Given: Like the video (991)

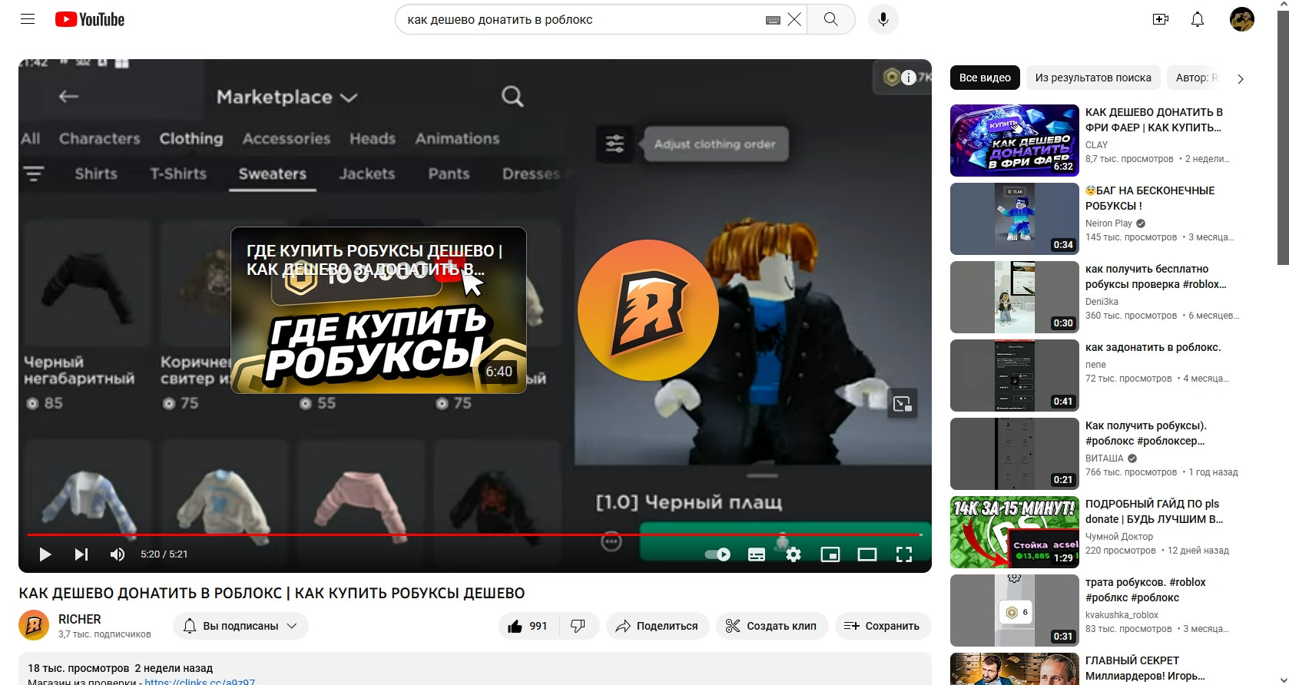Looking at the screenshot, I should click(529, 626).
